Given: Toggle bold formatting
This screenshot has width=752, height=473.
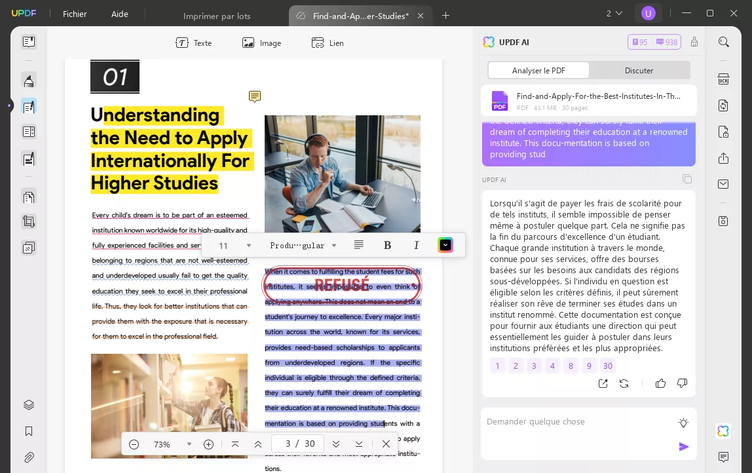Looking at the screenshot, I should (388, 245).
